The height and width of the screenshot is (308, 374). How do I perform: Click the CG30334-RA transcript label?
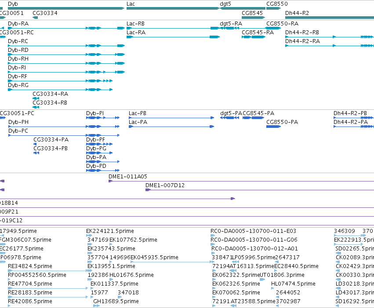tap(51, 94)
